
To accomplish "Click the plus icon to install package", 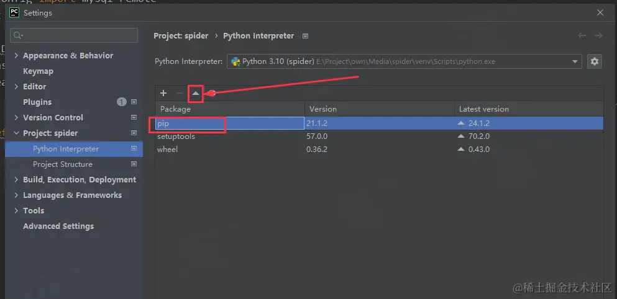I will click(x=163, y=93).
